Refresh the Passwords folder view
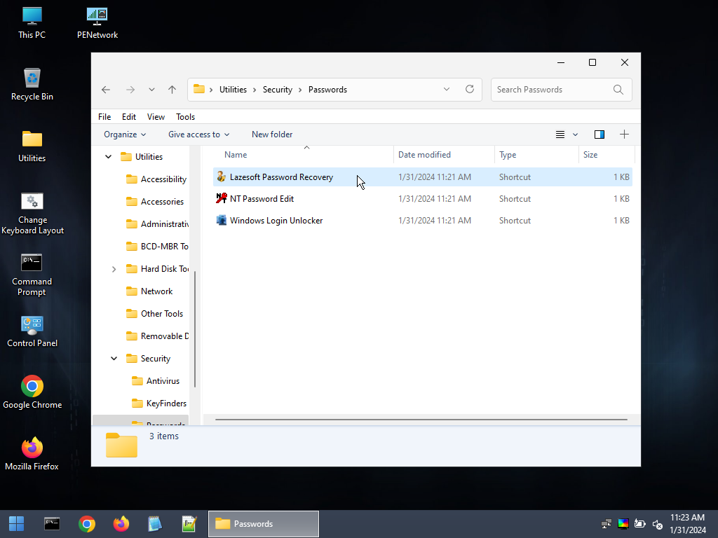 [470, 89]
